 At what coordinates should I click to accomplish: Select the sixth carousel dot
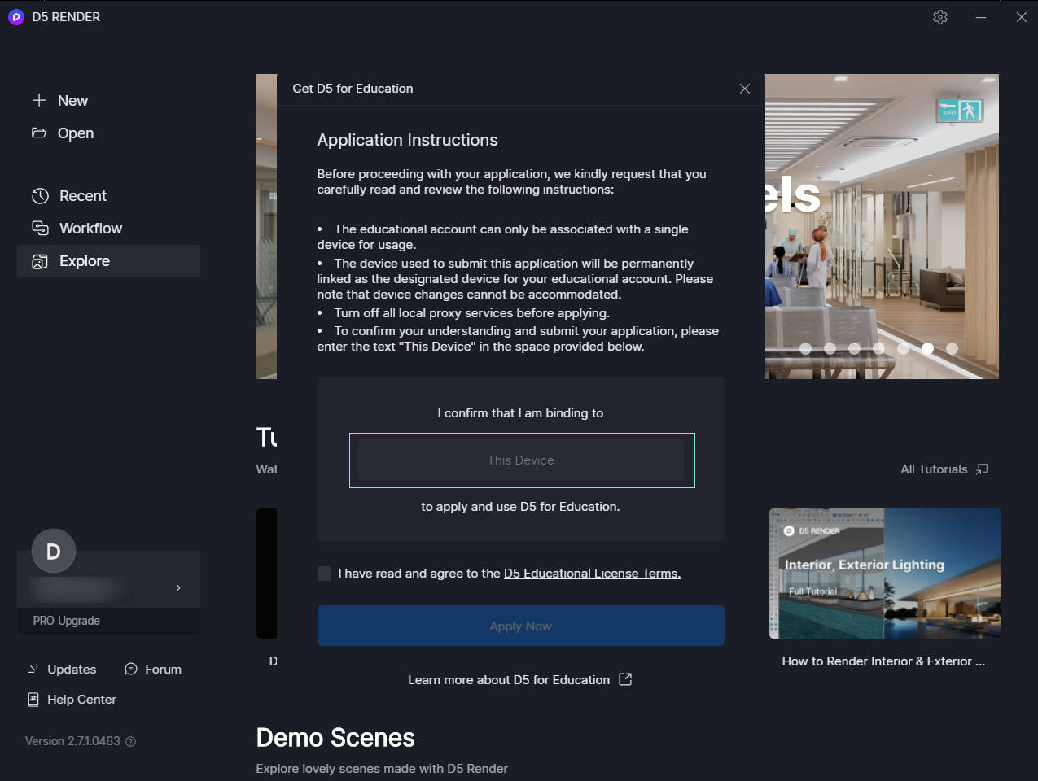tap(927, 348)
